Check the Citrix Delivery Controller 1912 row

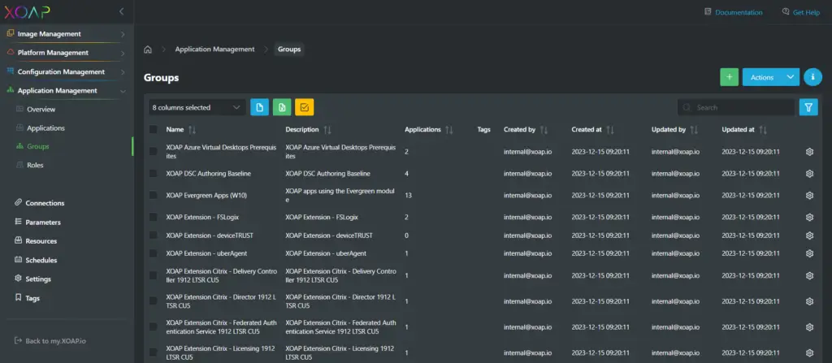pyautogui.click(x=153, y=275)
